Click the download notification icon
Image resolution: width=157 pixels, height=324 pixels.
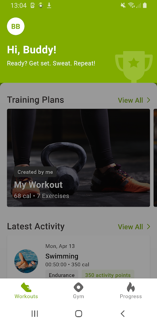click(49, 5)
